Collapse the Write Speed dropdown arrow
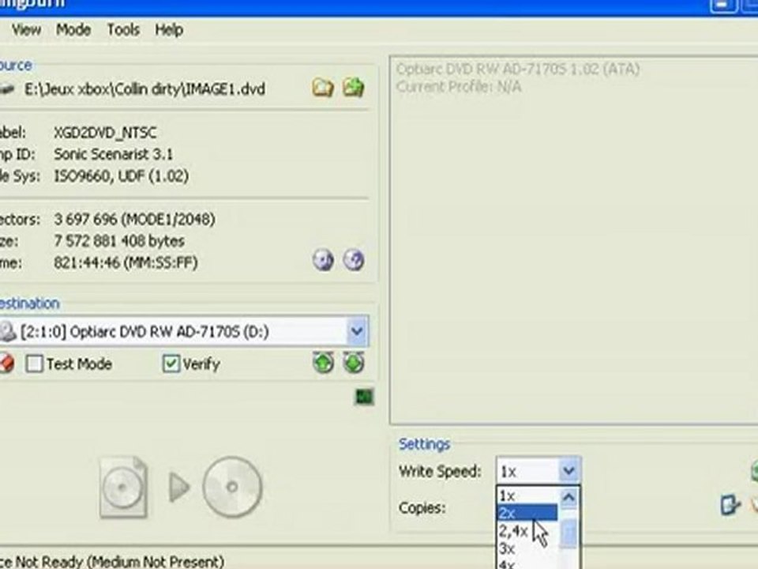Viewport: 758px width, 569px height. tap(568, 470)
